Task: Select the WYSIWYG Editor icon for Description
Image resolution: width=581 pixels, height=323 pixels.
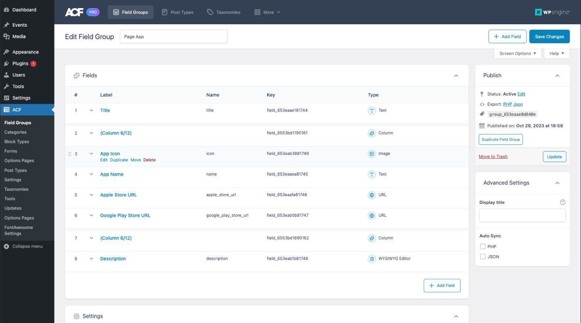Action: tap(372, 258)
